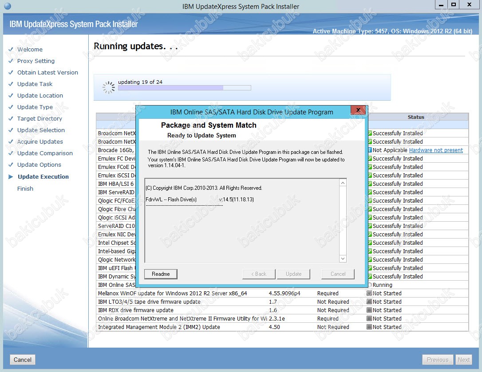Maximize the IBM UpdateXpress installer window
482x372 pixels.
pos(454,5)
